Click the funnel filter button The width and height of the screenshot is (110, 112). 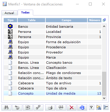coord(91,107)
